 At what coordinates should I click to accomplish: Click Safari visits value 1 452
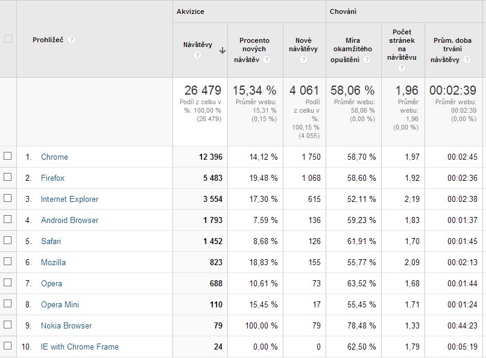coord(213,241)
